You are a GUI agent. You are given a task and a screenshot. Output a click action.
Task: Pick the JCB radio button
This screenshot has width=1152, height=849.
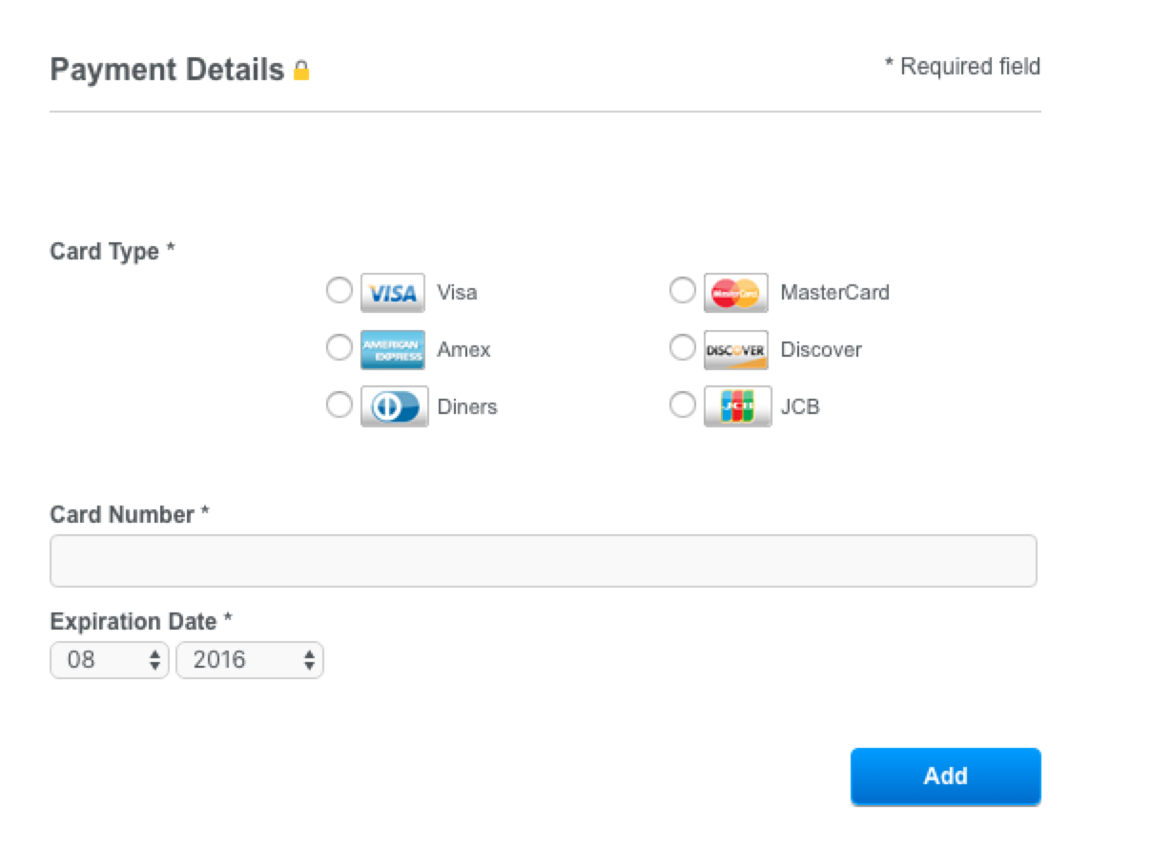(683, 404)
